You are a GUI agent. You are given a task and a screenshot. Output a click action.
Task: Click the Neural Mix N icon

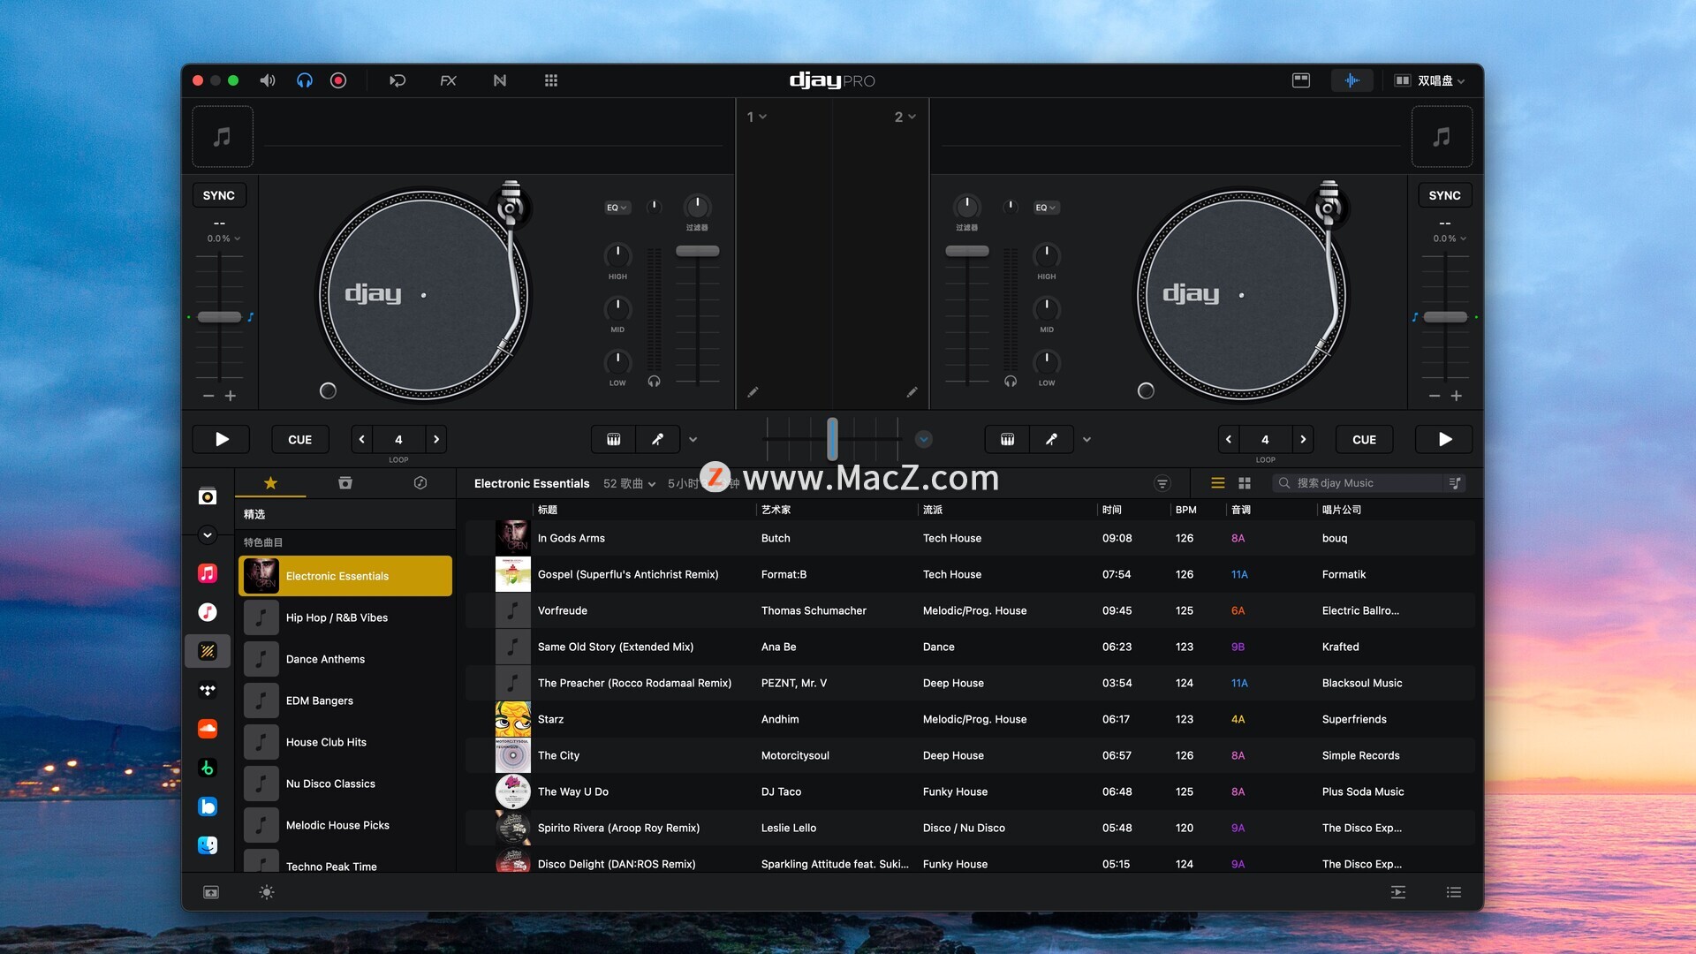pos(500,80)
